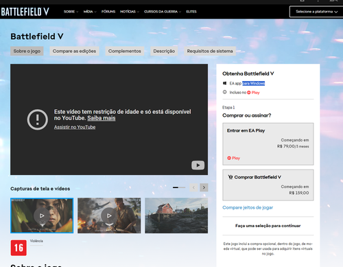Expand the CURSOS DA GUERRA menu

tap(163, 12)
